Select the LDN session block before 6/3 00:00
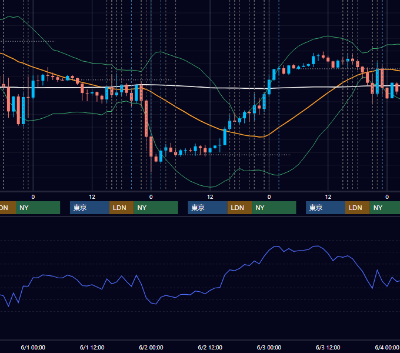 (x=239, y=208)
